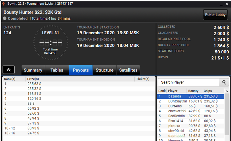Sort players by Rank column header
The width and height of the screenshot is (231, 141).
(x=162, y=91)
